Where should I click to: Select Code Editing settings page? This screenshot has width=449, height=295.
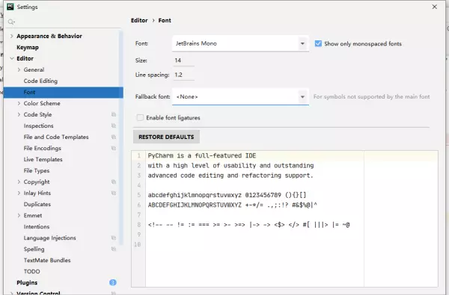(40, 81)
